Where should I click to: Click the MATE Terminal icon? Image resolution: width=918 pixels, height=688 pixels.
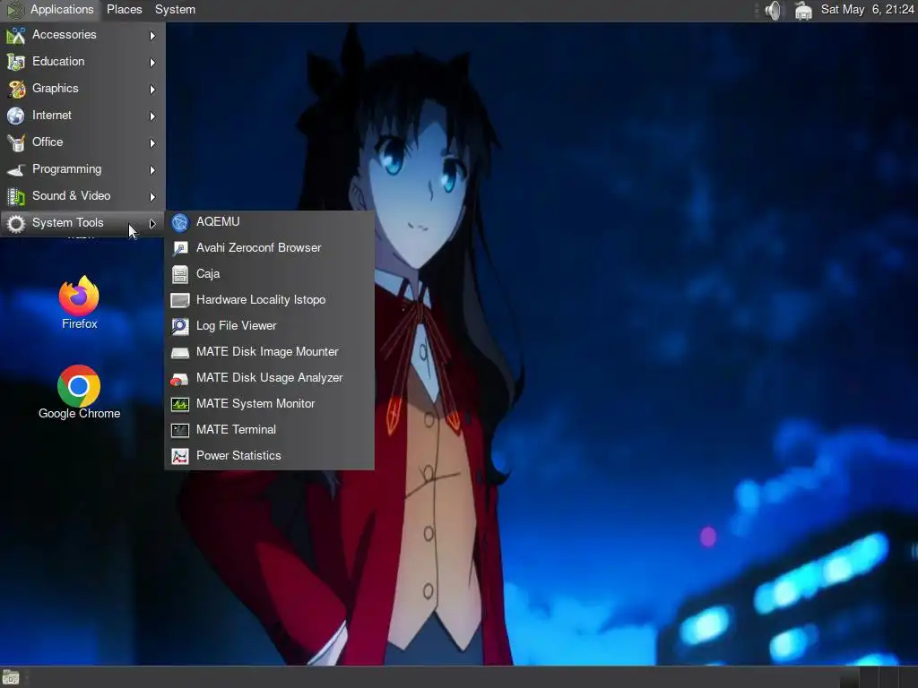[x=180, y=430]
